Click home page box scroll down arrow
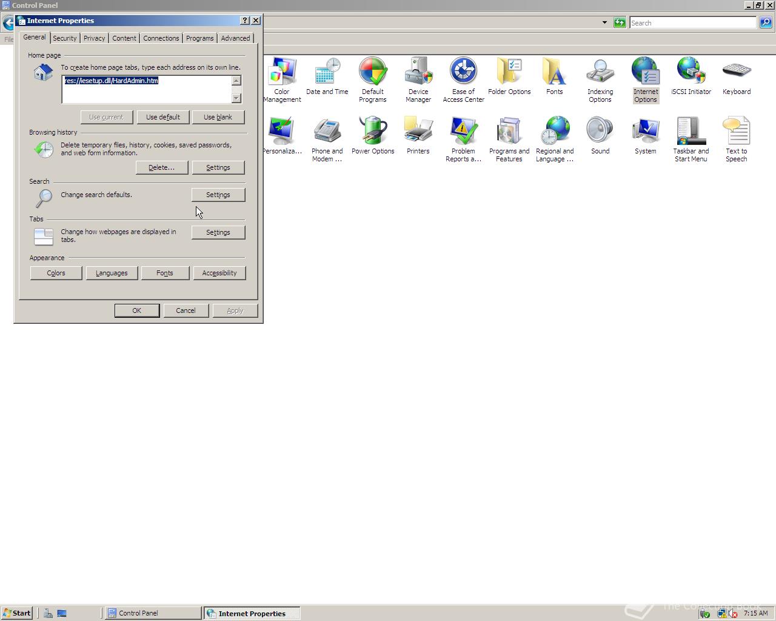 tap(236, 98)
